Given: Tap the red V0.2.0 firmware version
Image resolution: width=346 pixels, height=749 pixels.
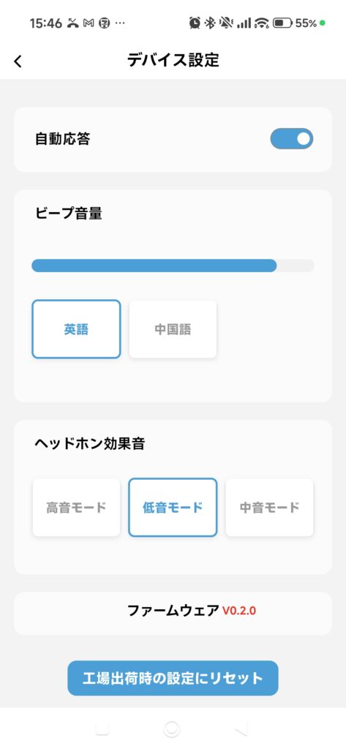Looking at the screenshot, I should (239, 611).
